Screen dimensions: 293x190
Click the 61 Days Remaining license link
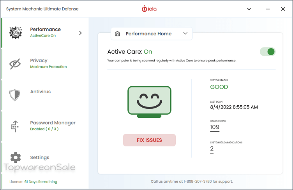coord(41,181)
